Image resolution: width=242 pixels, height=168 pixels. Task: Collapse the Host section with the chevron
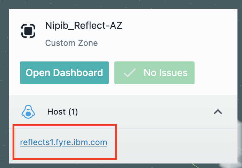pyautogui.click(x=218, y=112)
